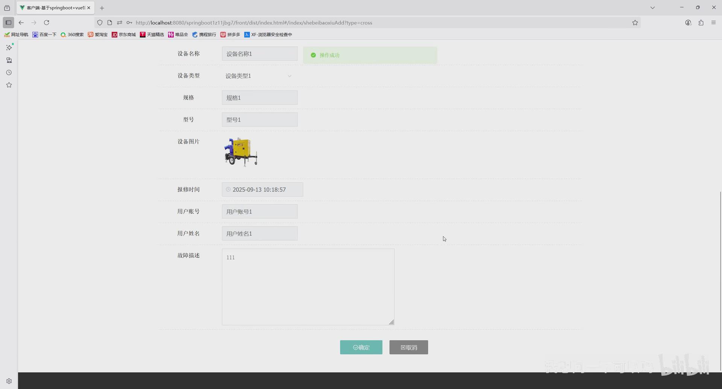
Task: Open bookmarks panel in the sidebar
Action: [9, 85]
